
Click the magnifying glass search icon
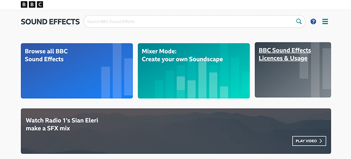click(x=299, y=21)
